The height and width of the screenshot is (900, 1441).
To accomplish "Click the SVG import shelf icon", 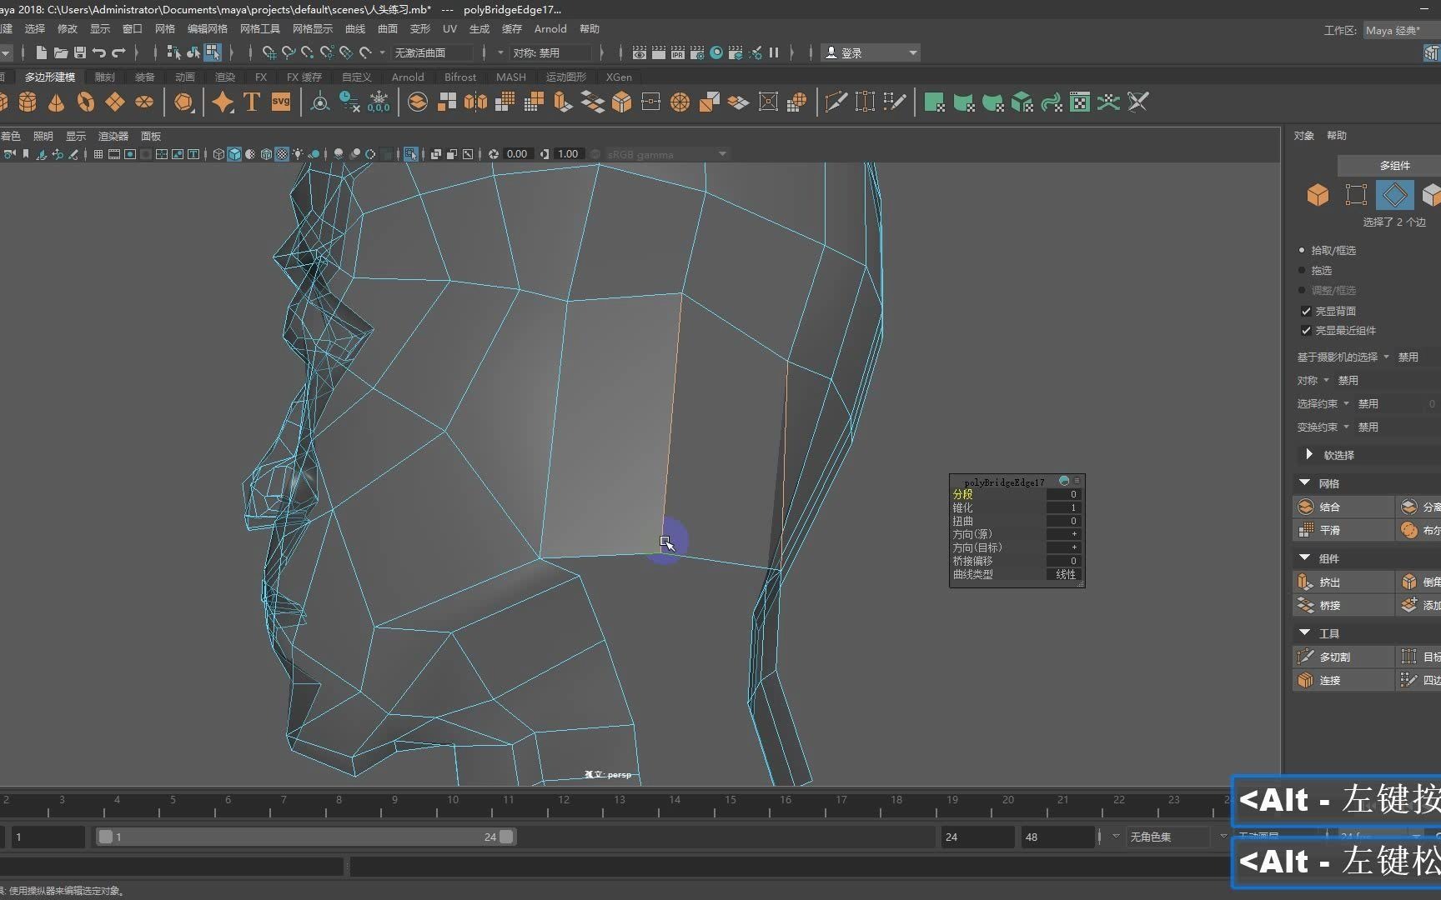I will pos(281,102).
